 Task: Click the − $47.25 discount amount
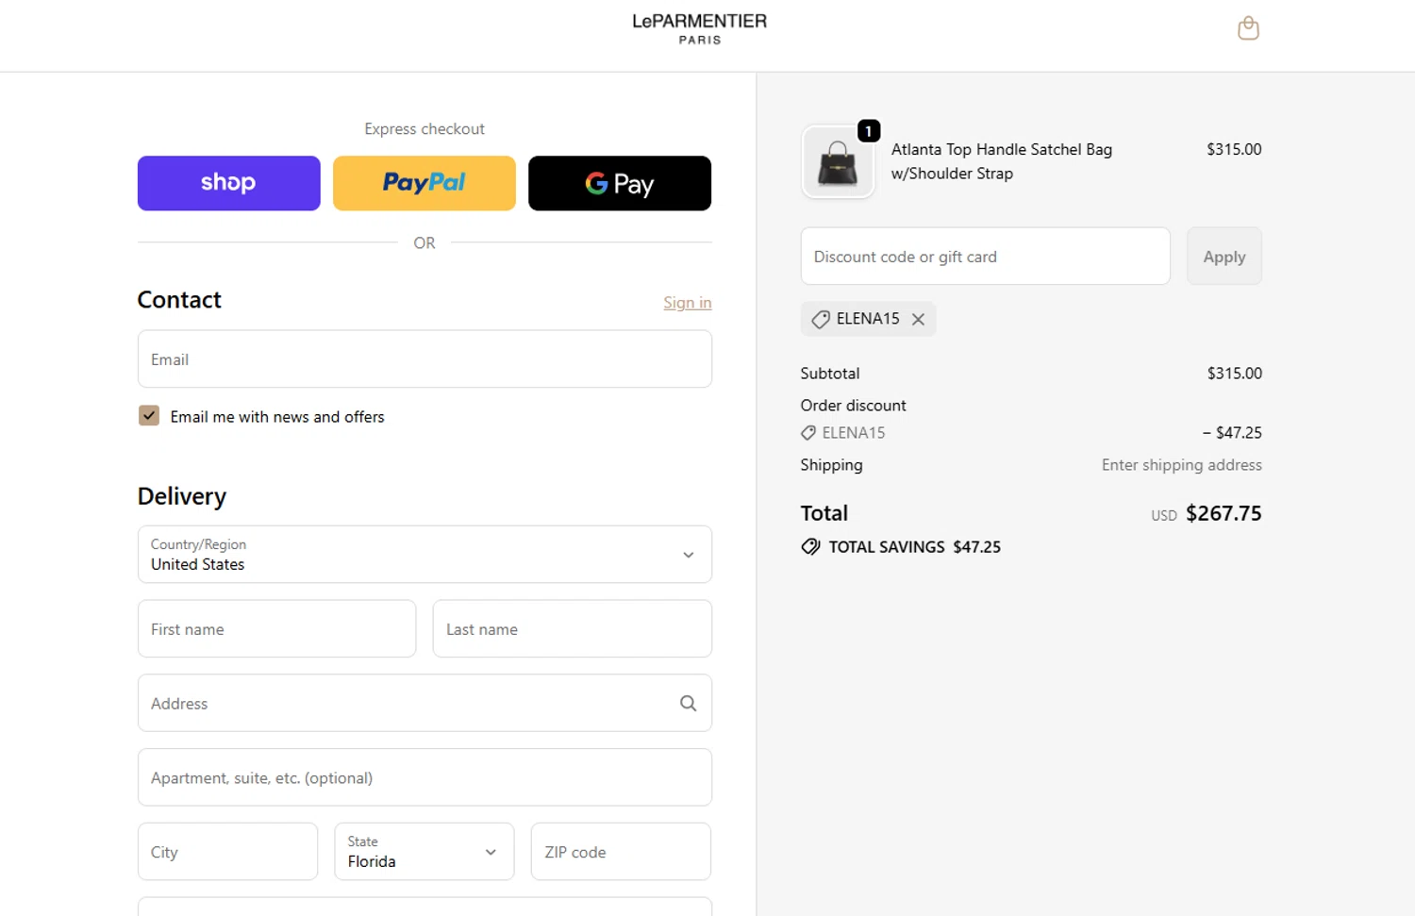(x=1232, y=433)
